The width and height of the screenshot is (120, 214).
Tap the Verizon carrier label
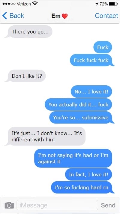tap(24, 4)
